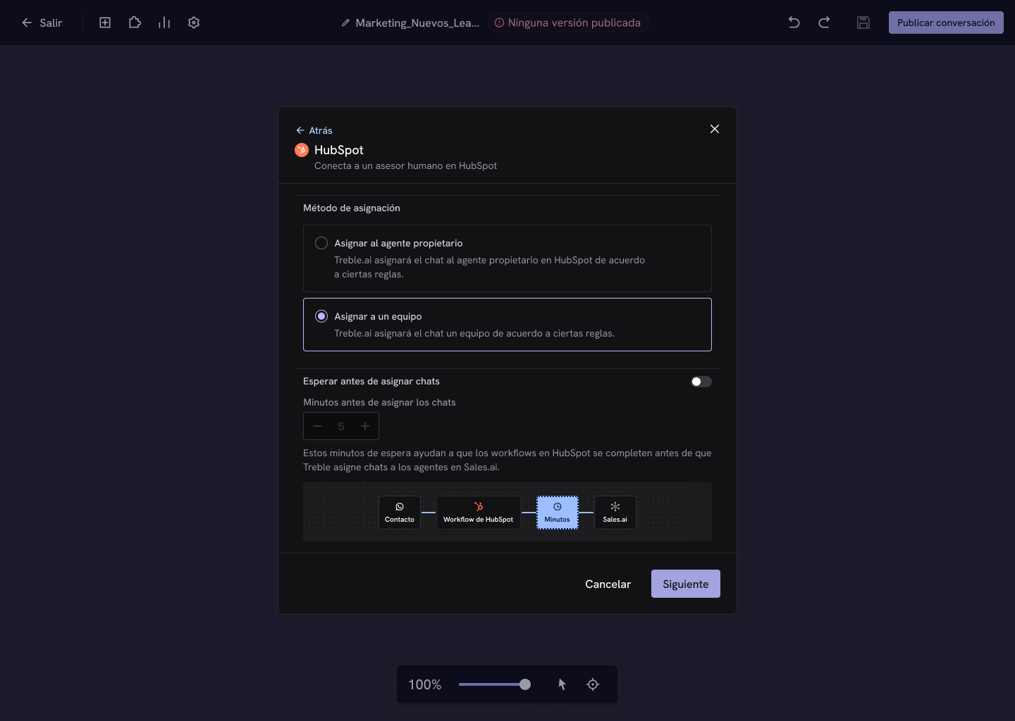Click Publicar conversación button
The width and height of the screenshot is (1015, 721).
946,23
